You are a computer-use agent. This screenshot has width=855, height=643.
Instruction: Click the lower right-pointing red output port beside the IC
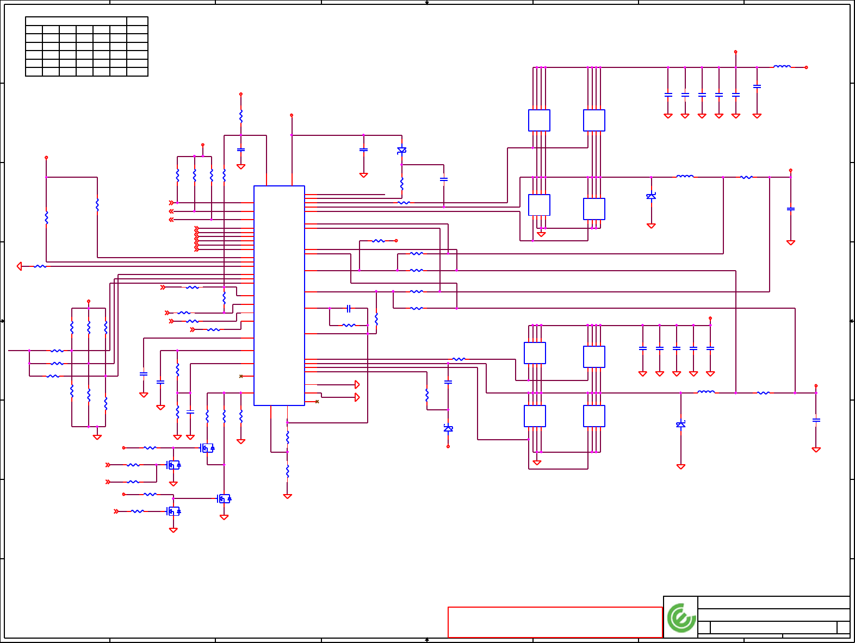357,397
